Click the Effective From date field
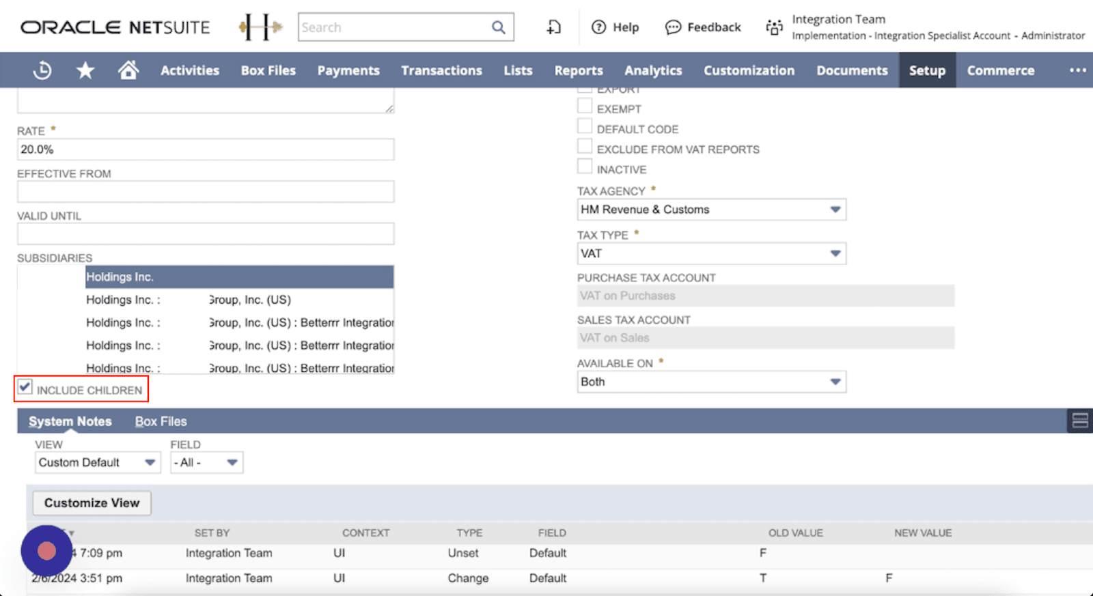The width and height of the screenshot is (1093, 596). [x=206, y=192]
